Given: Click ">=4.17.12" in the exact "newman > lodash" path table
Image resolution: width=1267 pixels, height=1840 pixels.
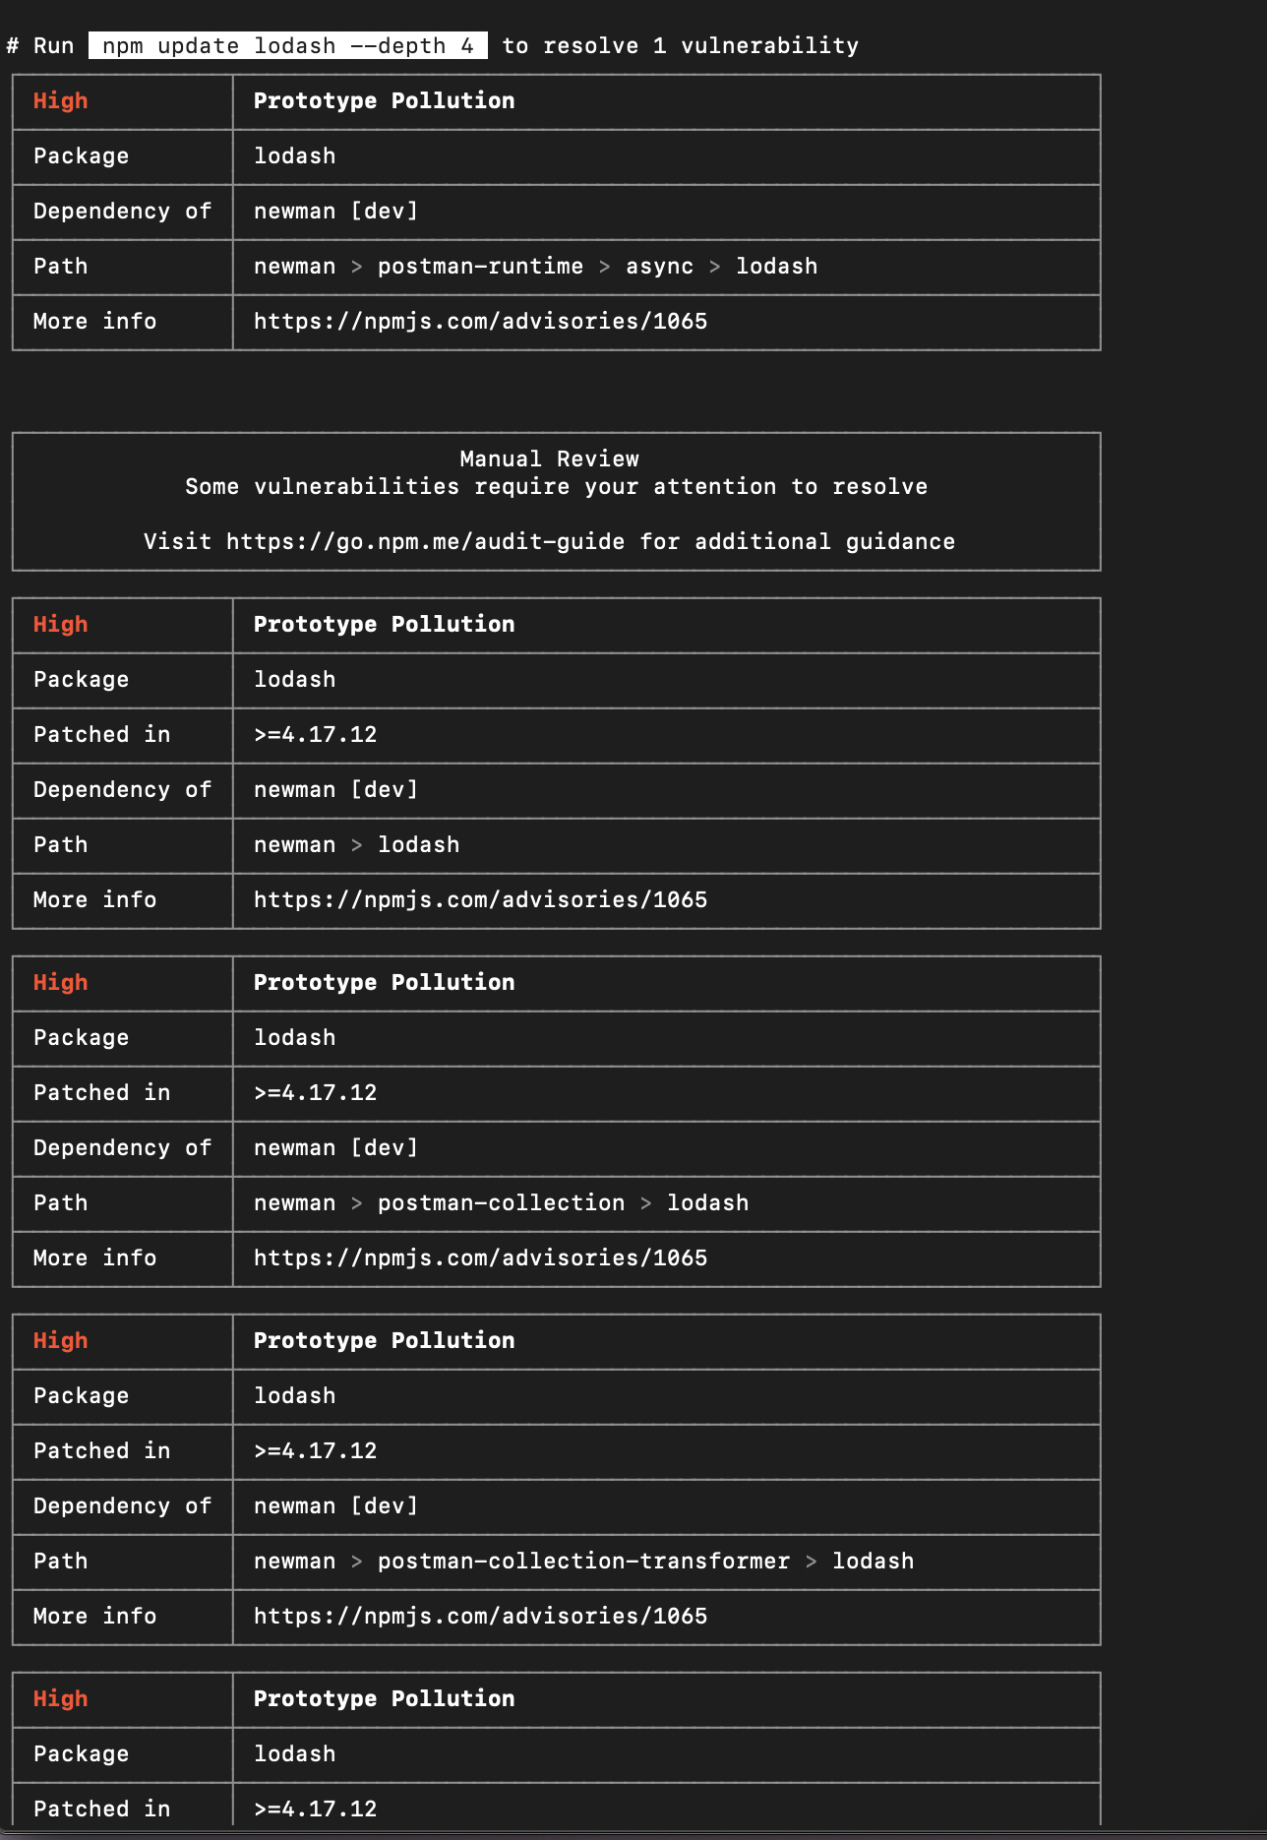Looking at the screenshot, I should 315,735.
